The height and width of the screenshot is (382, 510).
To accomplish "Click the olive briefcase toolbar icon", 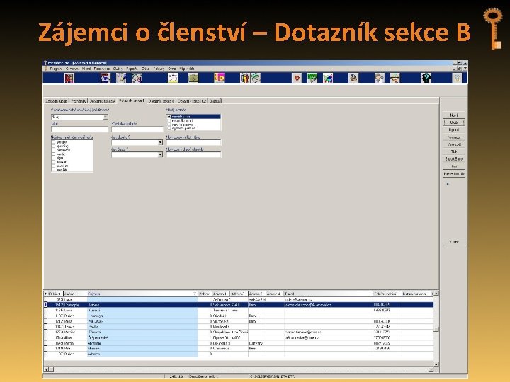I will [193, 78].
